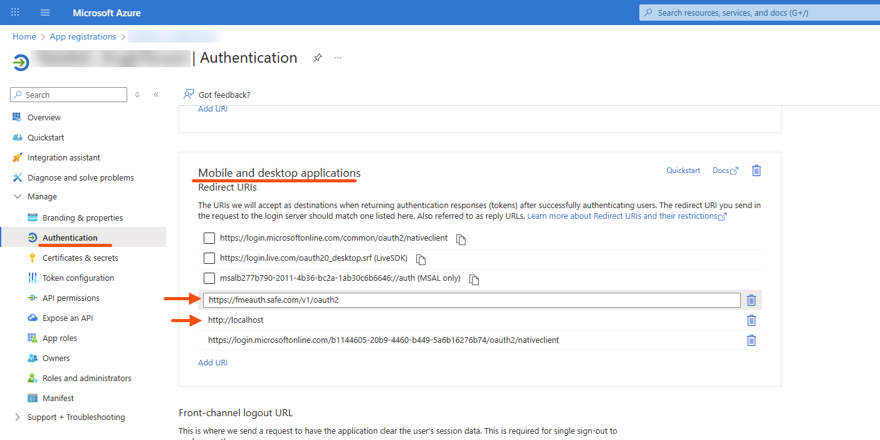Screen dimensions: 880x440
Task: Copy the MSAL only redirect URI
Action: coord(474,280)
